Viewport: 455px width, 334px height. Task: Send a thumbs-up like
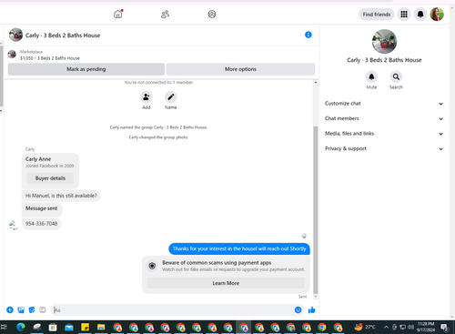tap(311, 309)
